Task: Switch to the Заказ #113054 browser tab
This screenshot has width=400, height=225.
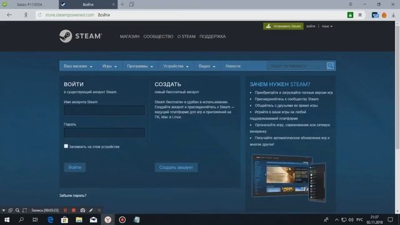Action: point(29,4)
